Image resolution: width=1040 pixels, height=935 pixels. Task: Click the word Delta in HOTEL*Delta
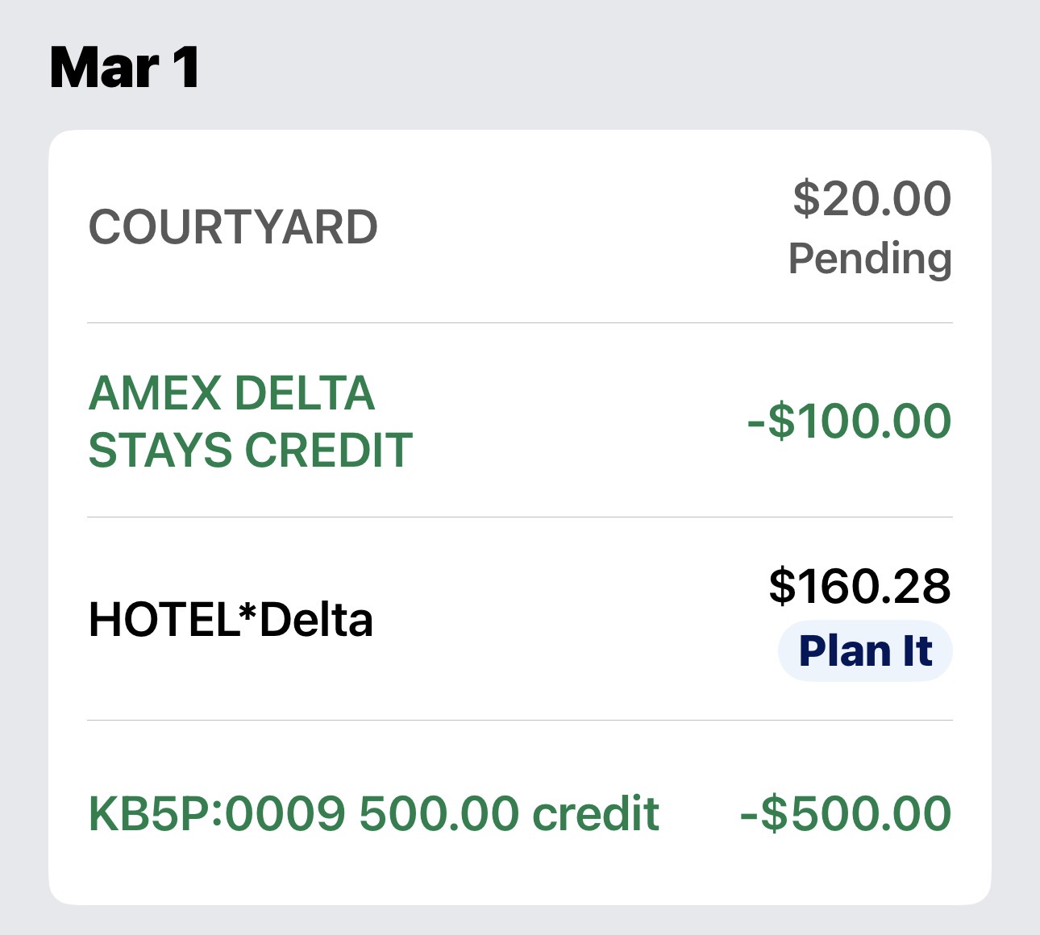[316, 620]
